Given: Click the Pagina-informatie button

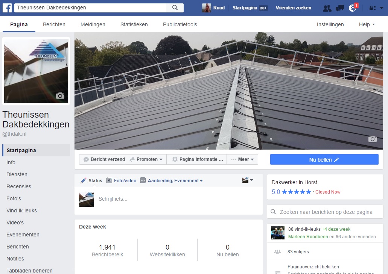Looking at the screenshot, I should tap(197, 159).
